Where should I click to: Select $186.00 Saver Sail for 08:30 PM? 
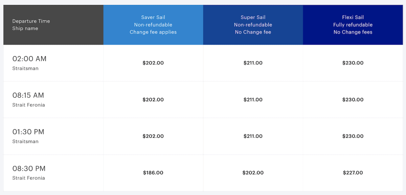pos(153,173)
